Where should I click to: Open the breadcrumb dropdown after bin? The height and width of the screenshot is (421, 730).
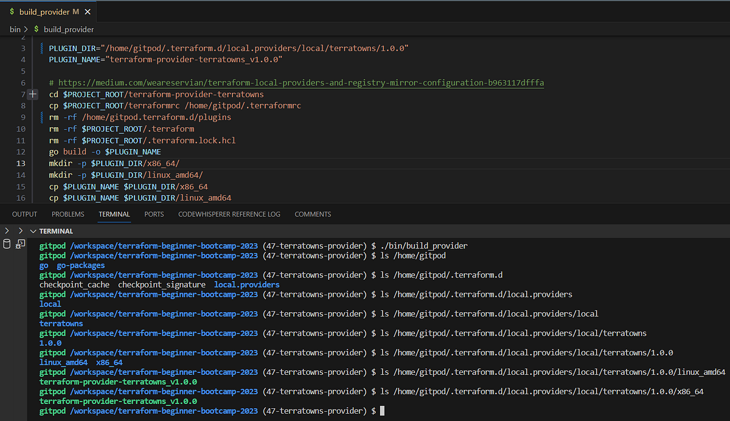pyautogui.click(x=25, y=29)
